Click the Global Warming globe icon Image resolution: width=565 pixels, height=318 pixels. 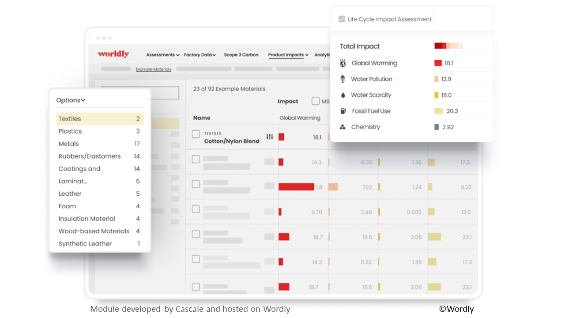pyautogui.click(x=343, y=63)
